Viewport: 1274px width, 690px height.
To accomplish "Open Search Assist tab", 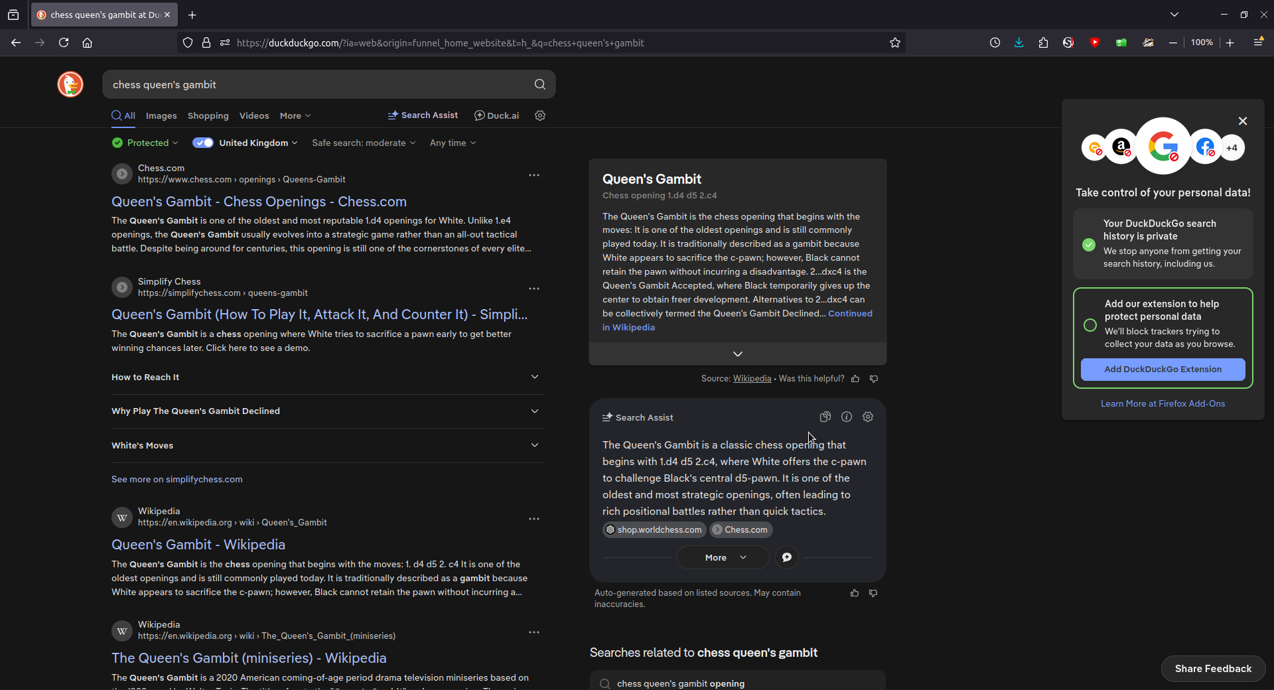I will [x=423, y=115].
